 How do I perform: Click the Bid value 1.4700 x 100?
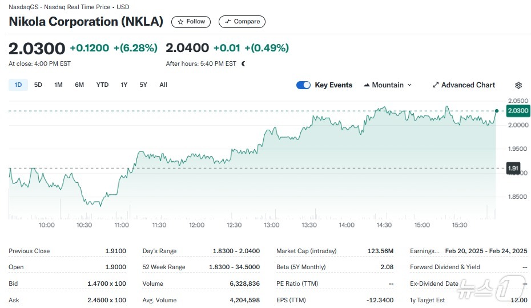(x=107, y=283)
